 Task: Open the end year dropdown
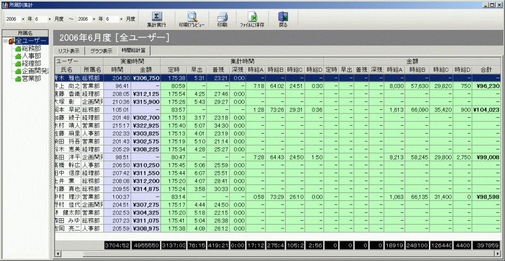coord(94,20)
